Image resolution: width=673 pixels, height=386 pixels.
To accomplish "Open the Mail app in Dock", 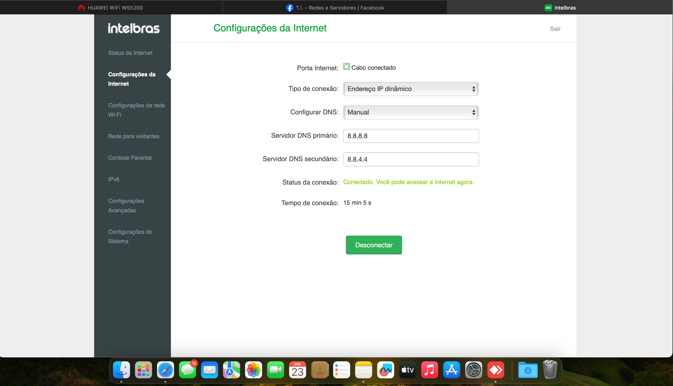I will pyautogui.click(x=210, y=370).
